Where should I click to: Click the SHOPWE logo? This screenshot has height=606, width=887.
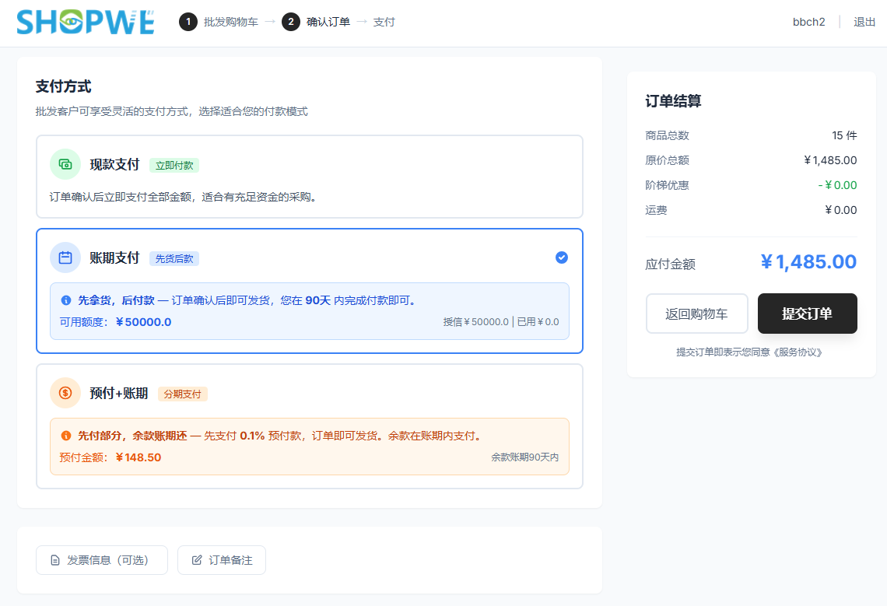[86, 22]
